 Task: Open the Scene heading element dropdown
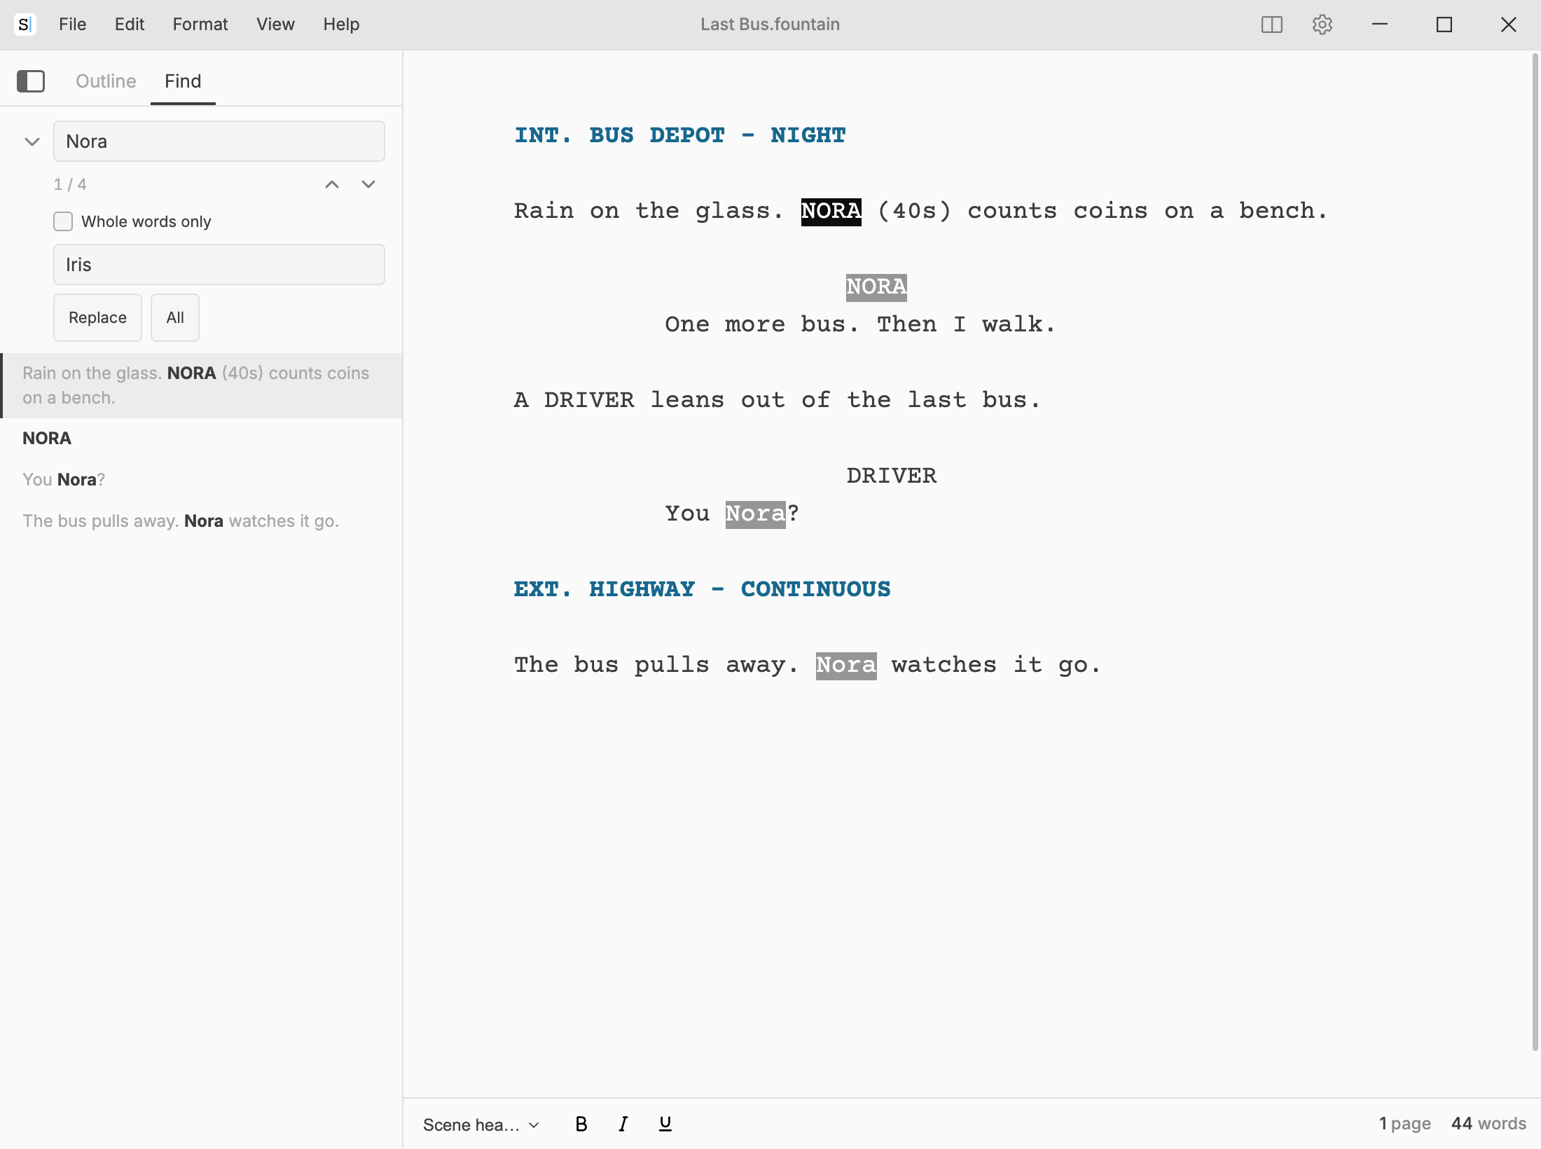coord(481,1124)
